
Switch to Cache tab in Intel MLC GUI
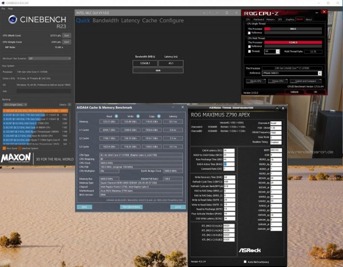coord(150,21)
